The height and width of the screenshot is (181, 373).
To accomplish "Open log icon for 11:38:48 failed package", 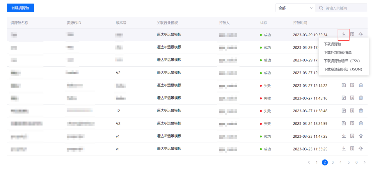I will [344, 111].
